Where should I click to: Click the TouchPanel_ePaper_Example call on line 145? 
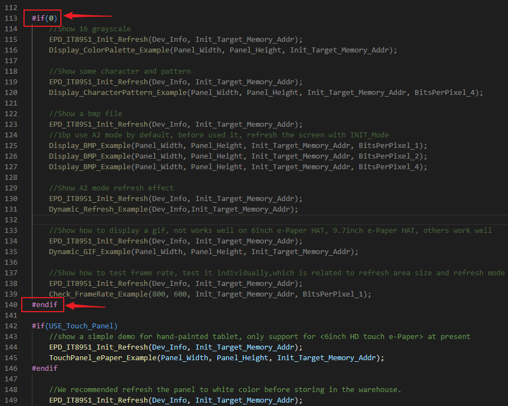click(x=216, y=358)
